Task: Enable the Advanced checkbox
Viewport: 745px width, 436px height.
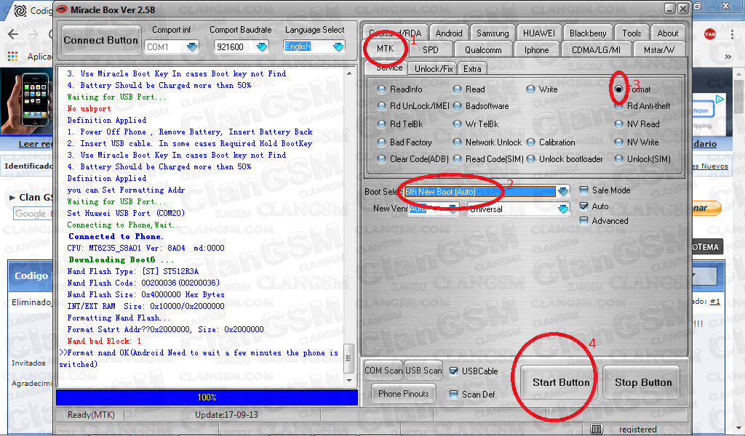Action: (x=584, y=221)
